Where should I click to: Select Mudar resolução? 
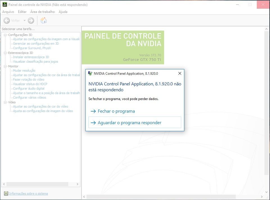click(x=24, y=71)
